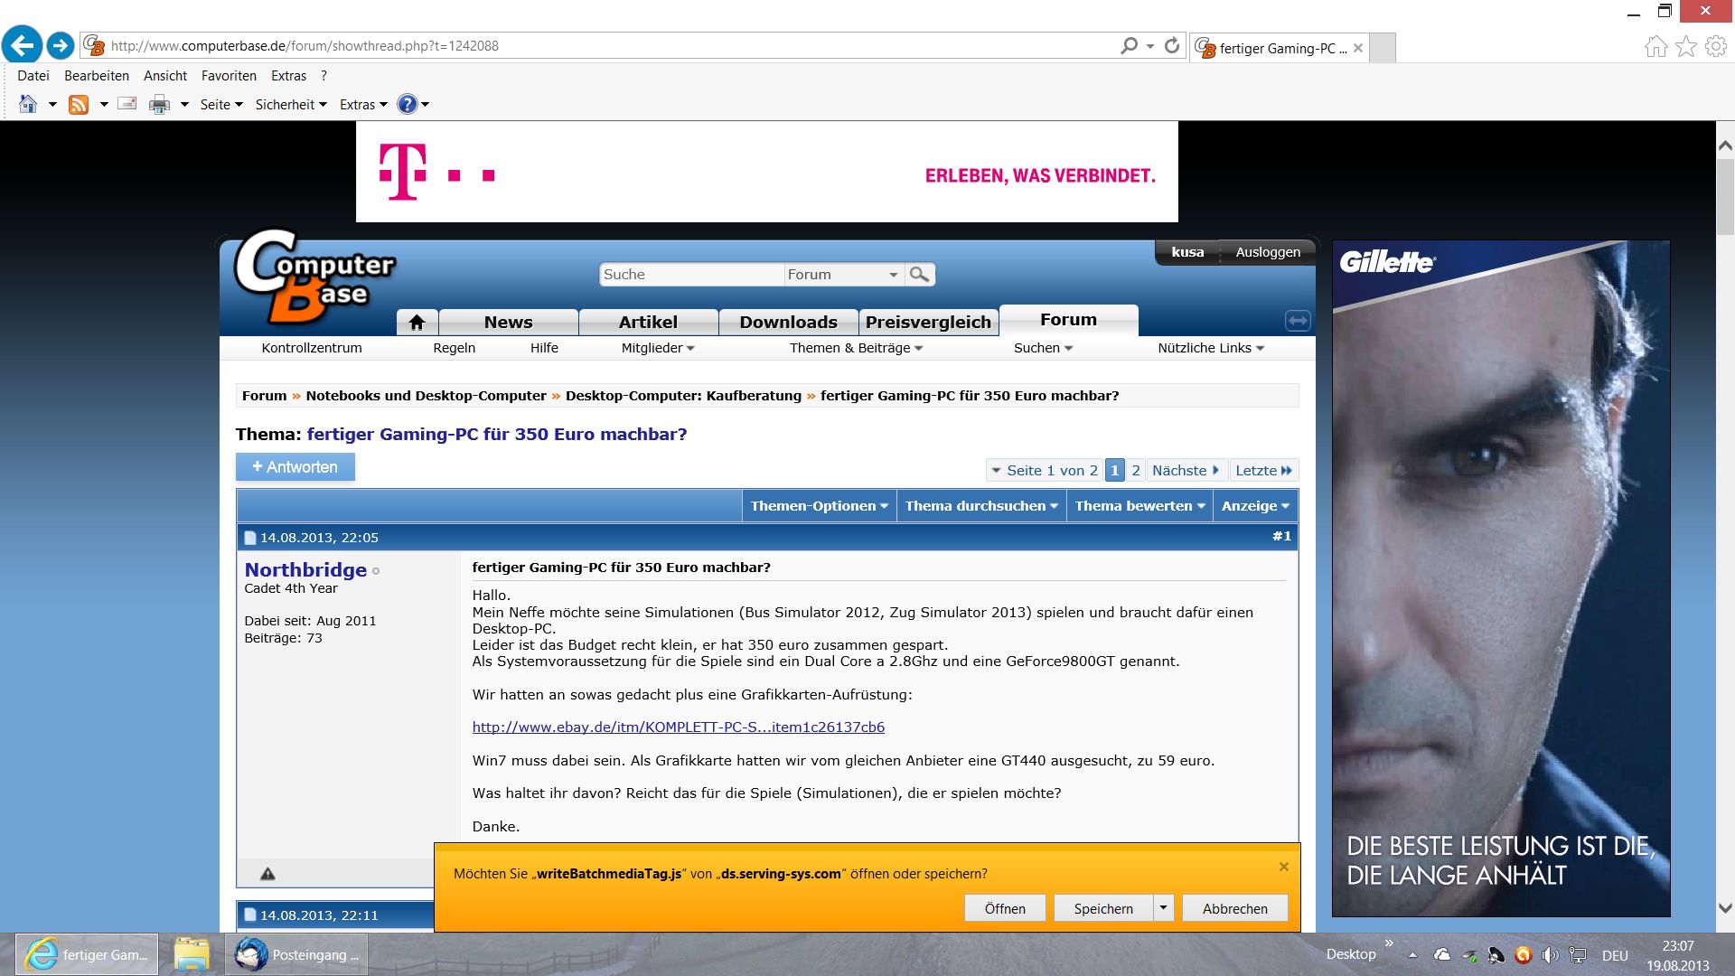The width and height of the screenshot is (1735, 976).
Task: Click the printer toolbar icon
Action: pyautogui.click(x=159, y=105)
